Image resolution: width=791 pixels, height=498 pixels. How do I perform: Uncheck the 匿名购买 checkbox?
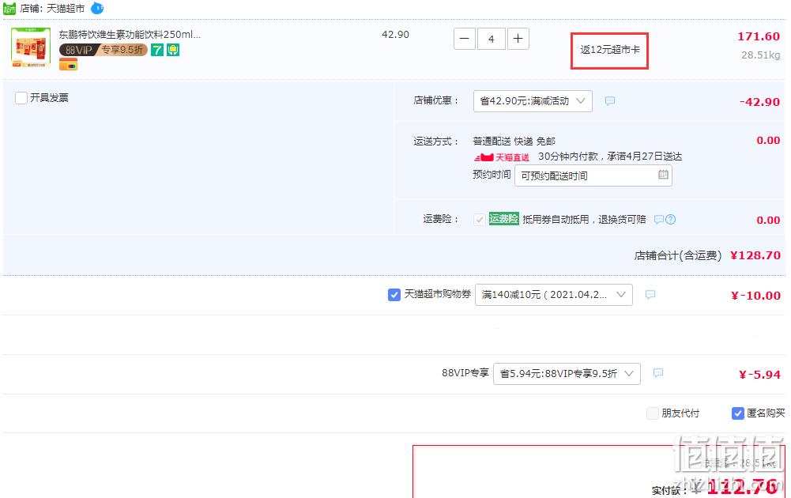[x=737, y=413]
